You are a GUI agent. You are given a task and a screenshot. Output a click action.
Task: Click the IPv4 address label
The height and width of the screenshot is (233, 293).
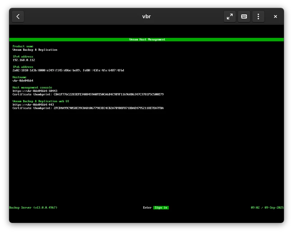(23, 56)
